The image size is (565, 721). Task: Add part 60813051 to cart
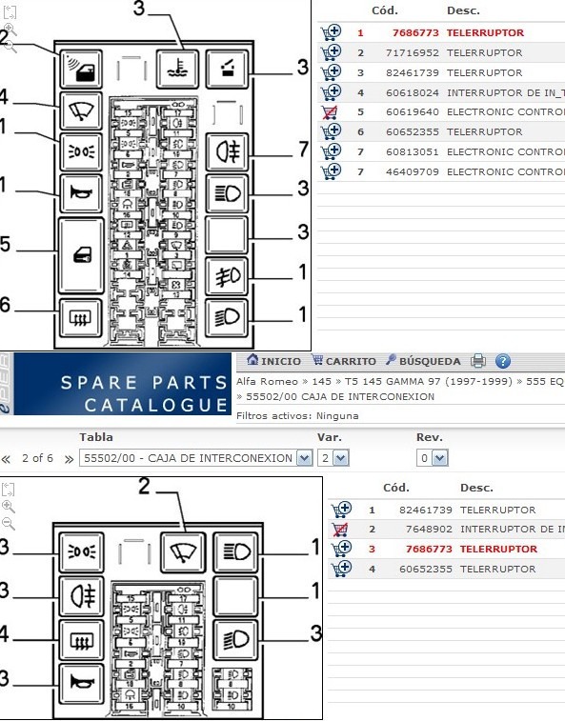331,151
